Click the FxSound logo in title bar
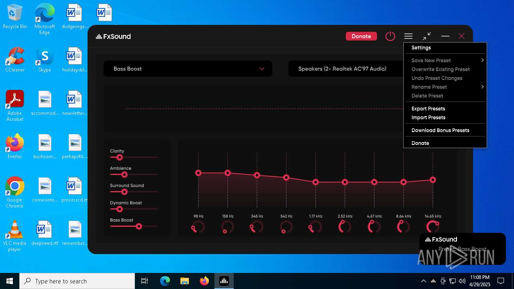The image size is (514, 289). (113, 37)
